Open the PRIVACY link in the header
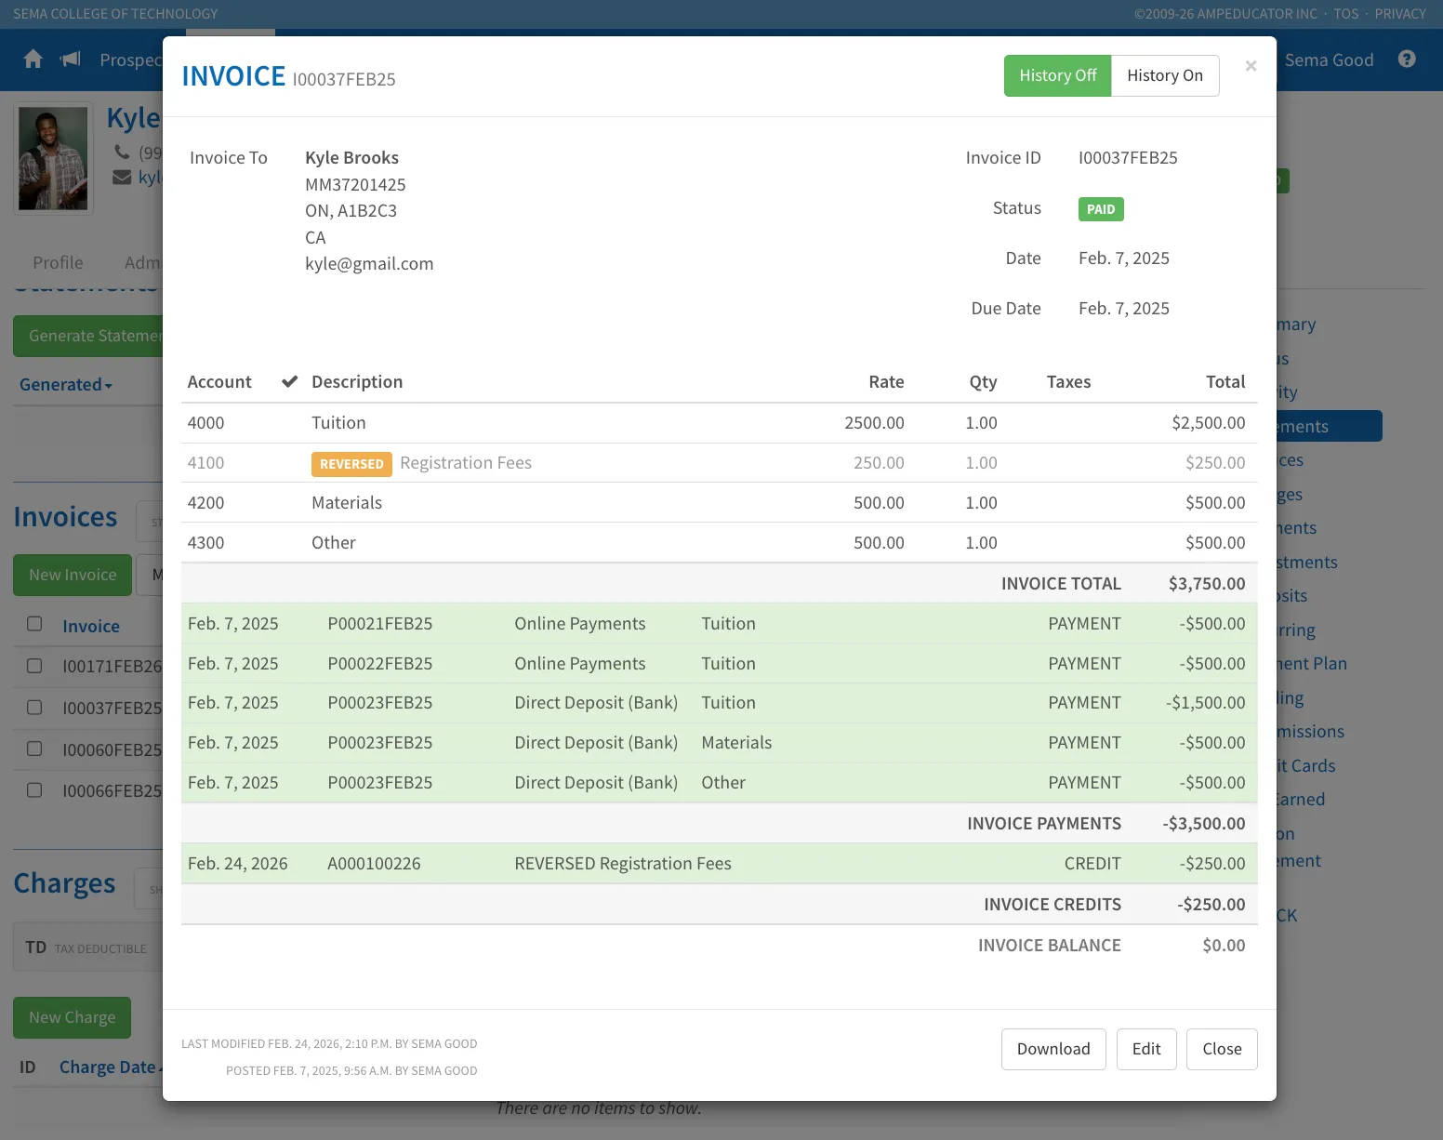The image size is (1443, 1140). (1400, 14)
